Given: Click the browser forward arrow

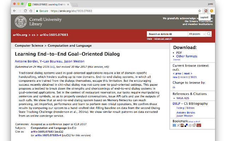Looking at the screenshot, I should [20, 11].
